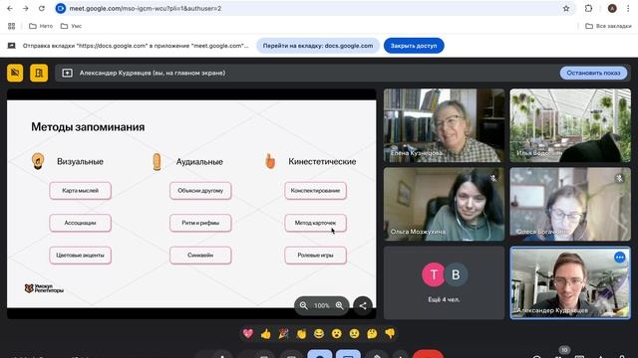Click the presenter label Александр Кудрявцев (вы, на главном экране)
Viewport: 638px width, 358px height.
153,73
